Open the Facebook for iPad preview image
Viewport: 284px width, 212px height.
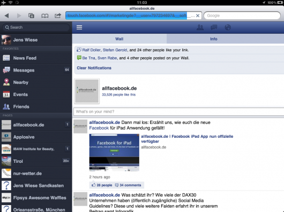[114, 153]
